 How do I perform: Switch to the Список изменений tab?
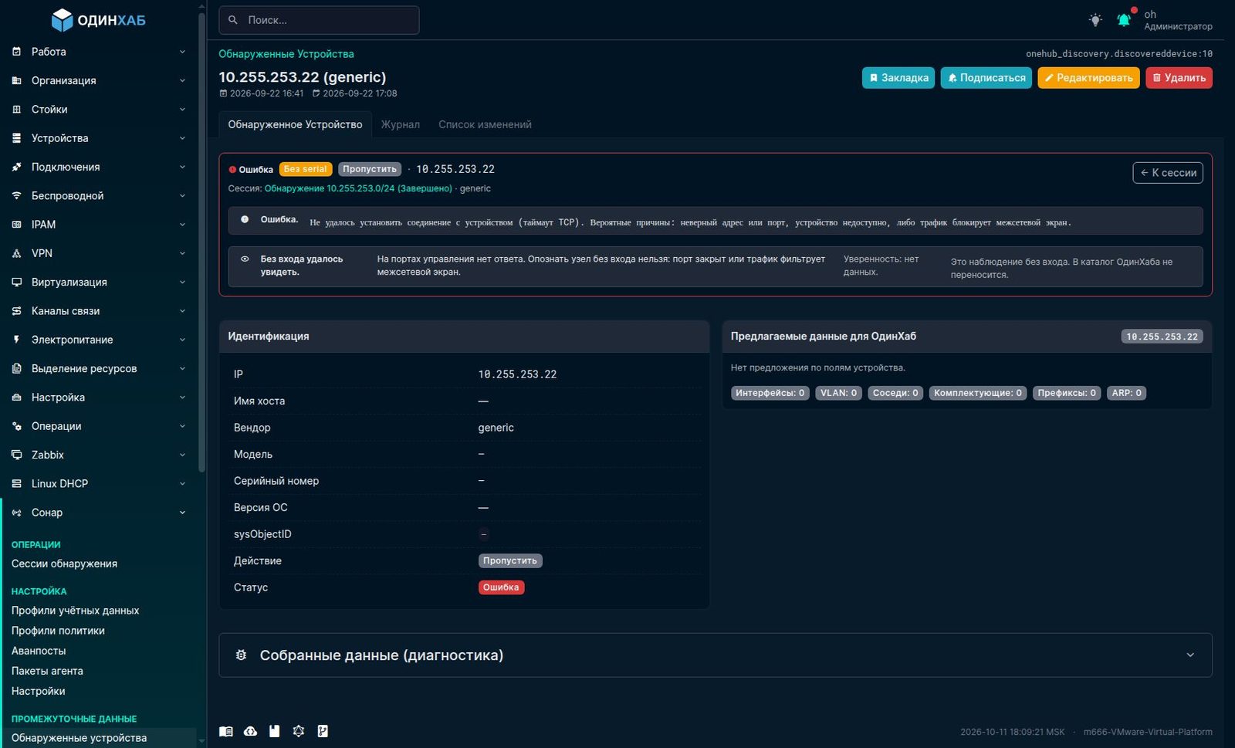(x=485, y=124)
